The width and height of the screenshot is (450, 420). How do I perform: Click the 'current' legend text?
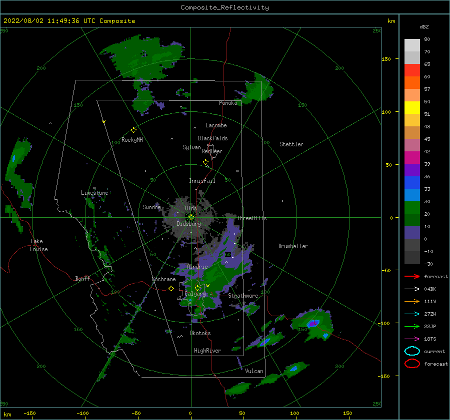point(434,352)
